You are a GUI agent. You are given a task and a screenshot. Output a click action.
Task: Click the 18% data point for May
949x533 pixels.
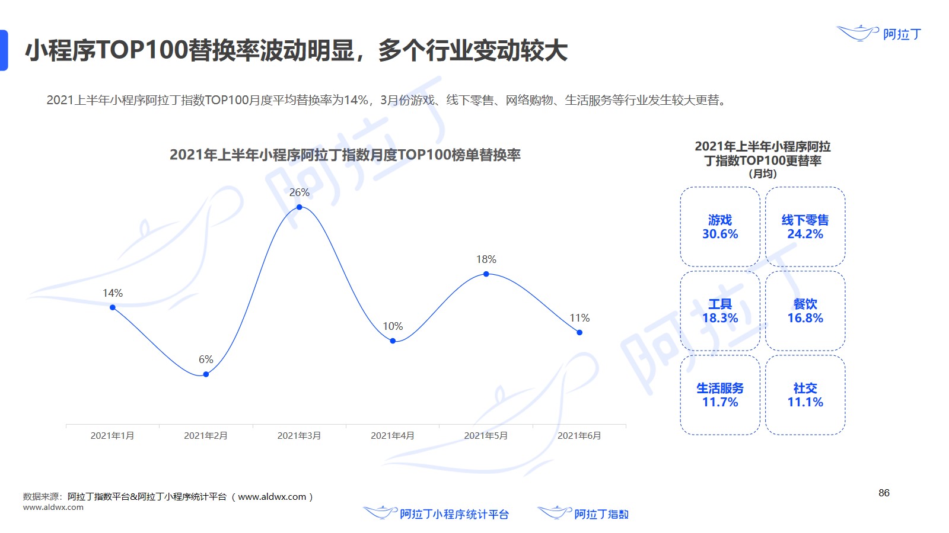486,274
